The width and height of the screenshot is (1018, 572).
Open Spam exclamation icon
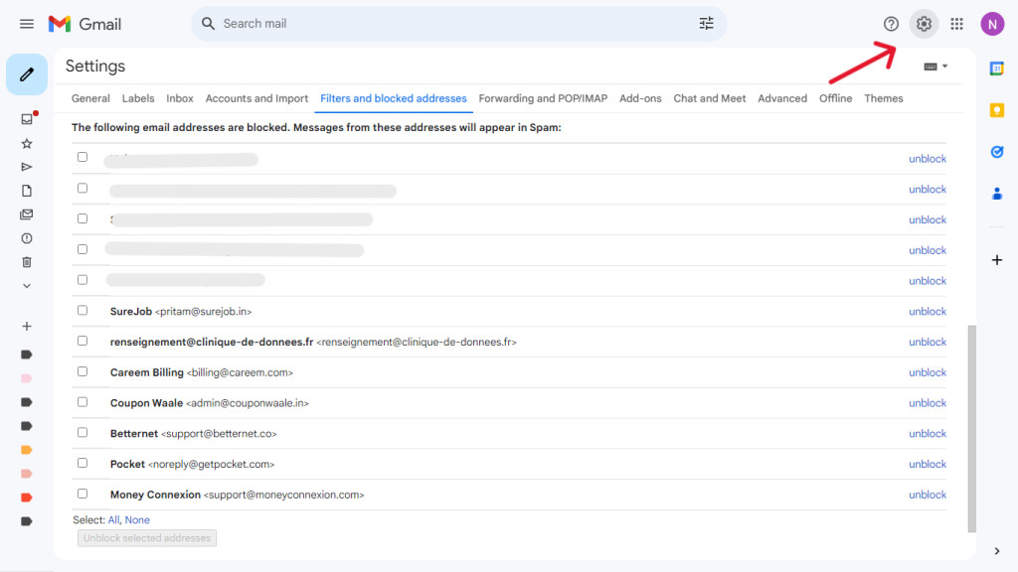(27, 238)
